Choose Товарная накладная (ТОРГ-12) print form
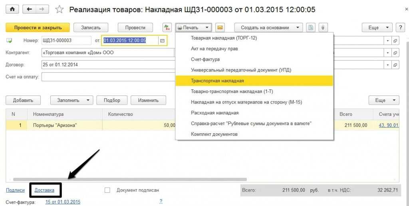The width and height of the screenshot is (409, 206). (254, 38)
